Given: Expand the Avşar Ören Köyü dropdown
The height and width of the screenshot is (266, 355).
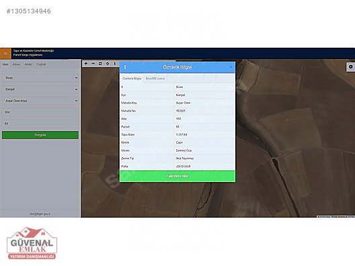Looking at the screenshot, I should pyautogui.click(x=40, y=101).
